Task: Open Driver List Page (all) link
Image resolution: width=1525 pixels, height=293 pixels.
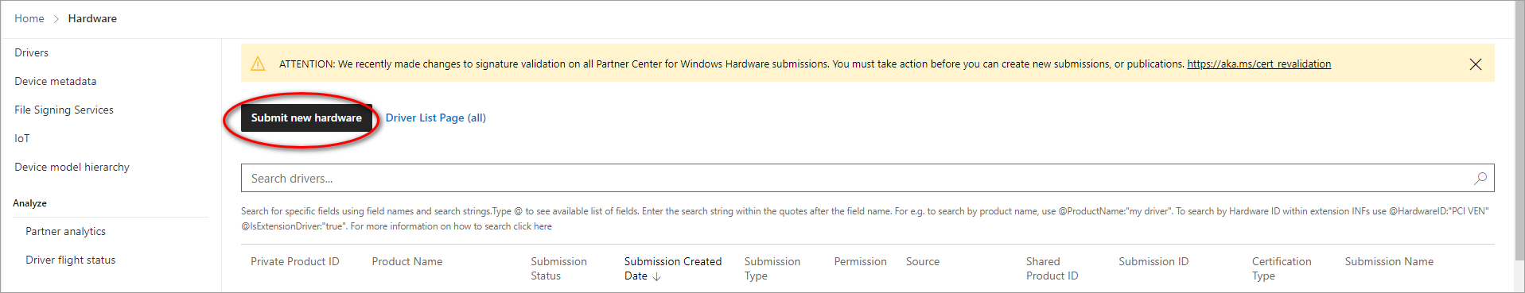Action: [x=436, y=118]
